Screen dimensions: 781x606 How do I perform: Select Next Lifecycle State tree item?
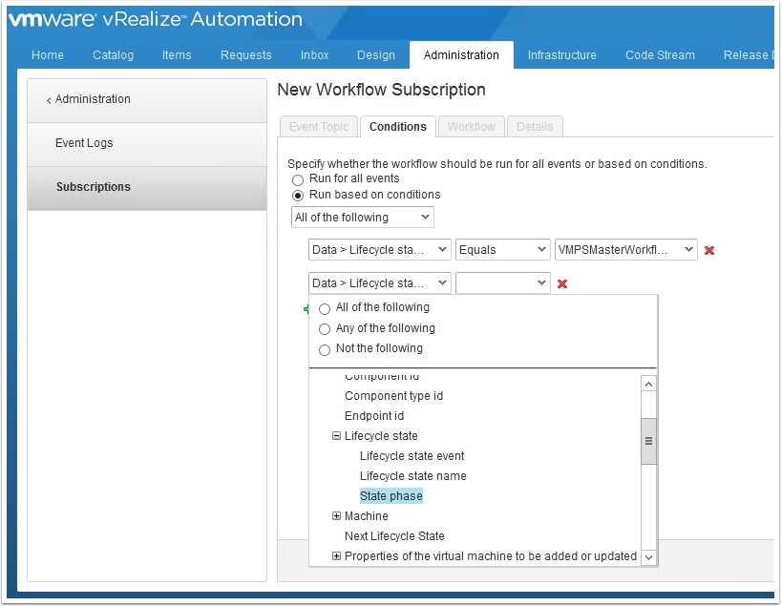(394, 535)
